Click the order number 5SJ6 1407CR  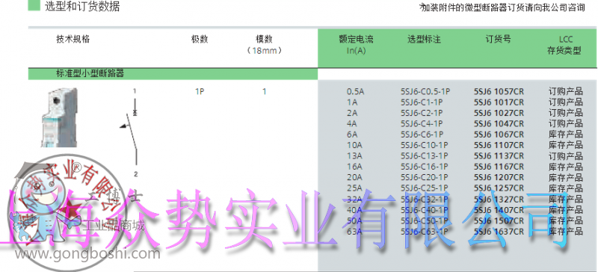[499, 209]
